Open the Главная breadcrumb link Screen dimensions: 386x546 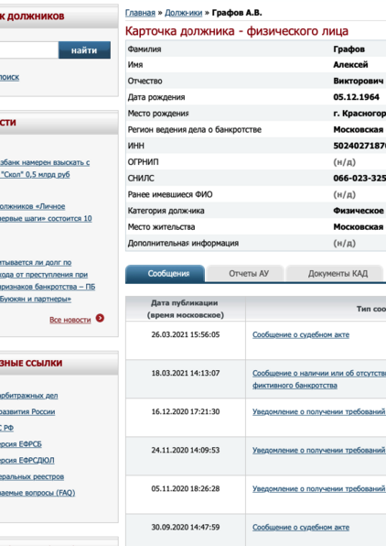pyautogui.click(x=140, y=13)
